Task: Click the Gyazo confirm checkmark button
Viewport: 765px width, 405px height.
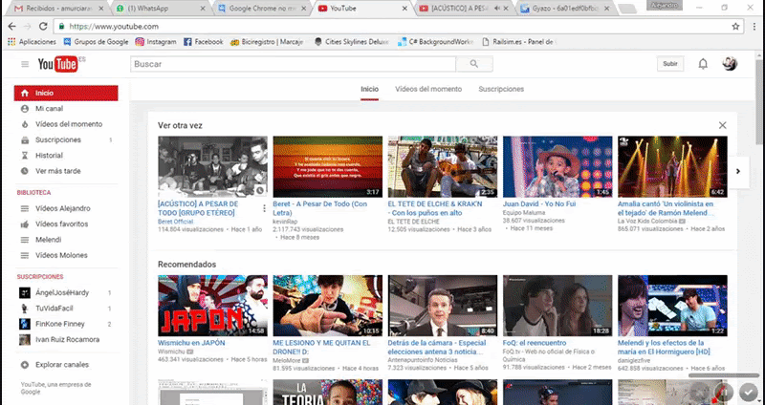Action: tap(748, 392)
